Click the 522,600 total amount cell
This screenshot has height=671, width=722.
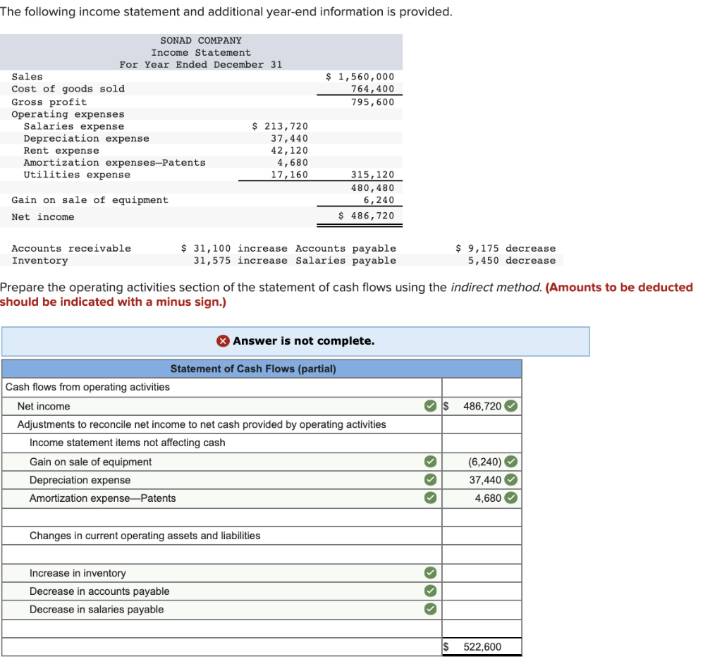pyautogui.click(x=482, y=646)
